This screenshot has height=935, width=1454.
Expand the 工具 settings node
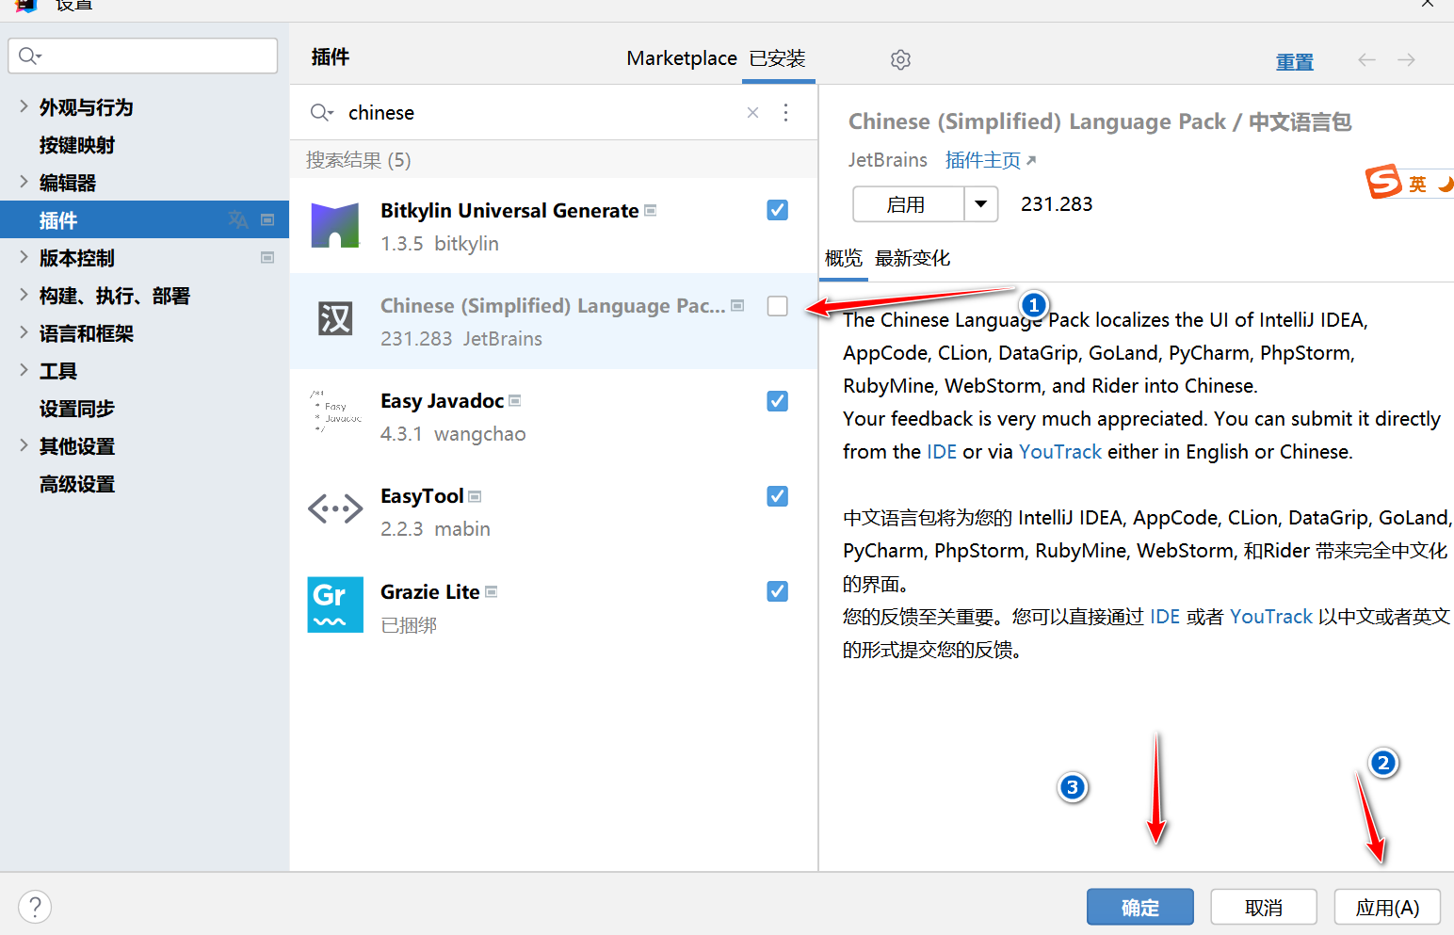click(24, 370)
